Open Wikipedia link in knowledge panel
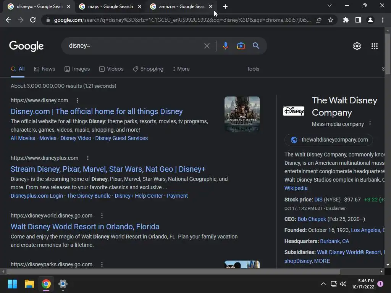This screenshot has height=293, width=391. (x=296, y=188)
